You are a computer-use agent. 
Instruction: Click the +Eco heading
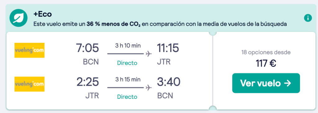(x=43, y=14)
